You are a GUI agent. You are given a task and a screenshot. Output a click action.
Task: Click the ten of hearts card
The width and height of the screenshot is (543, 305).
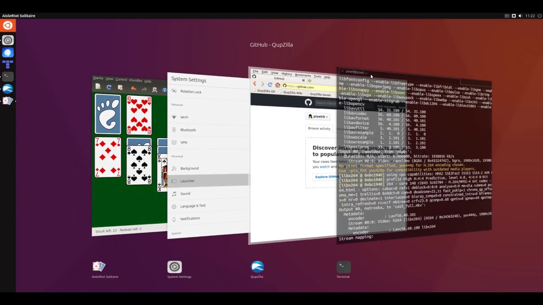pos(139,115)
